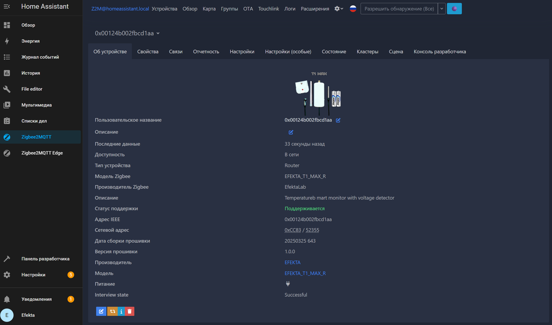Edit the description pencil icon
This screenshot has width=552, height=325.
[291, 132]
